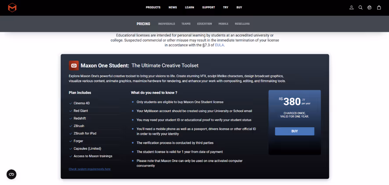
Task: Open the shopping bag cart icon
Action: coord(379,7)
